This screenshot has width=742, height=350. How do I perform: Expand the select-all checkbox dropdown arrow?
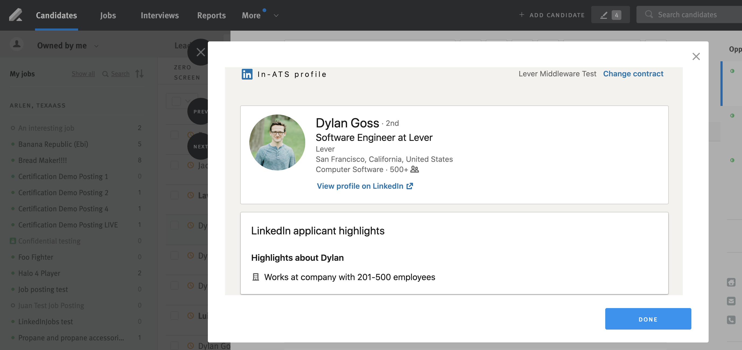pyautogui.click(x=188, y=101)
